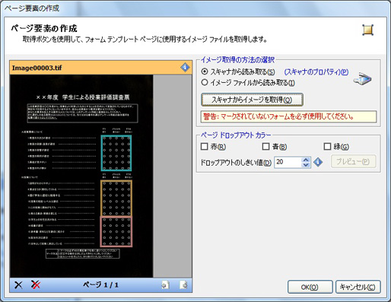Screen dimensions: 391x302
Task: Click the page element icon in the header
Action: pos(367,30)
